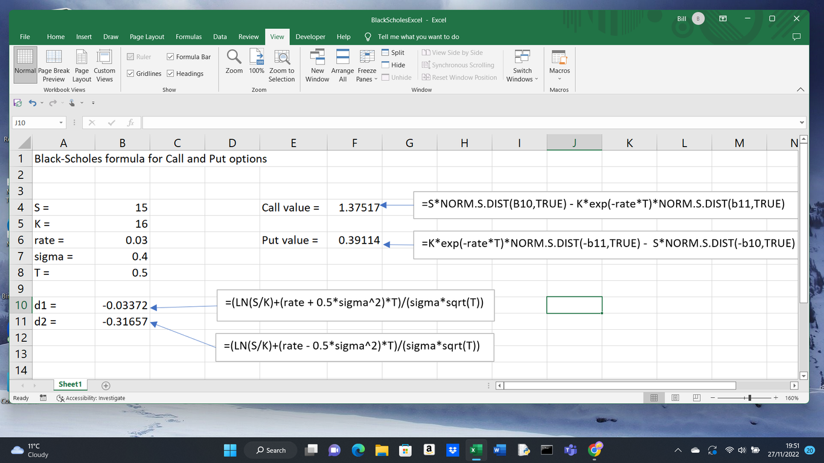Click the zoom slider handle
824x463 pixels.
750,398
